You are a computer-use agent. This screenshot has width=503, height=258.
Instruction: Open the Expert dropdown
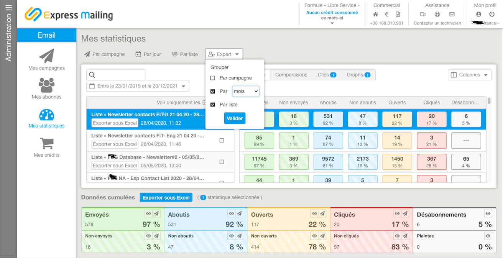224,54
